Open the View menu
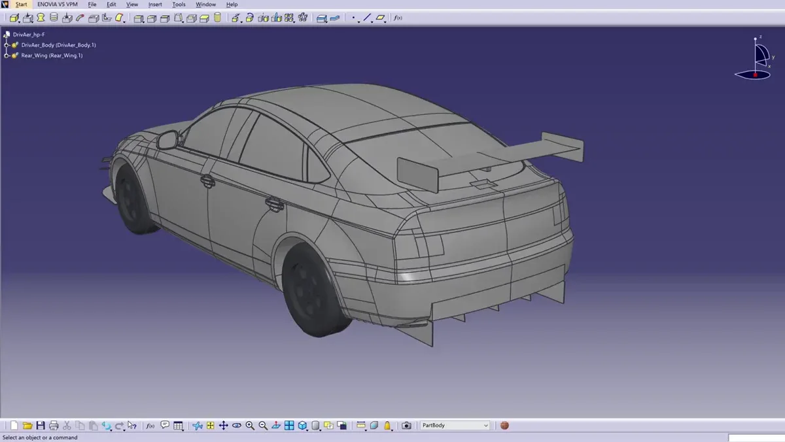This screenshot has width=785, height=442. (x=132, y=5)
